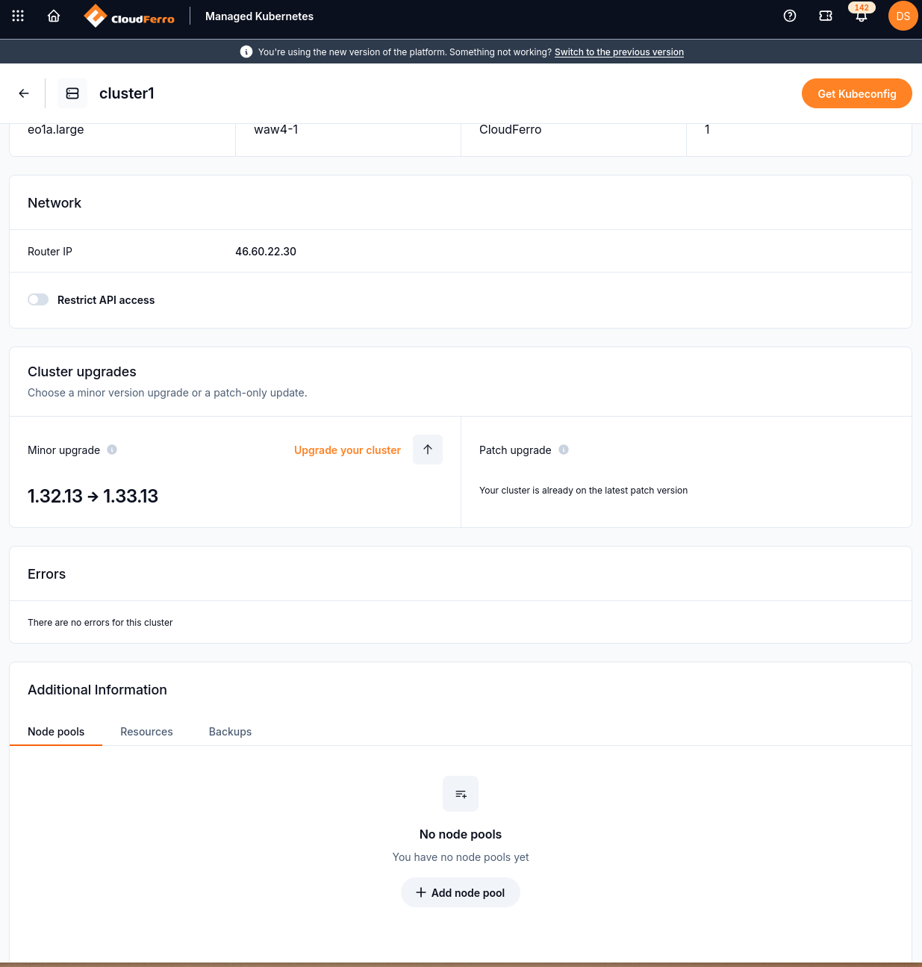Switch to the Node pools tab
Image resolution: width=922 pixels, height=967 pixels.
(56, 732)
